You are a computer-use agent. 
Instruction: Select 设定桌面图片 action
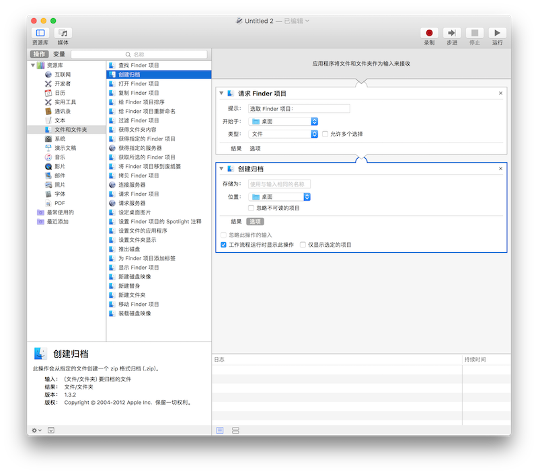click(159, 212)
